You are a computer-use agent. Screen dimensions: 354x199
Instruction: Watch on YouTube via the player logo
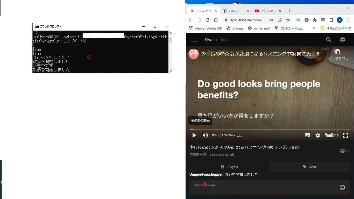(332, 135)
